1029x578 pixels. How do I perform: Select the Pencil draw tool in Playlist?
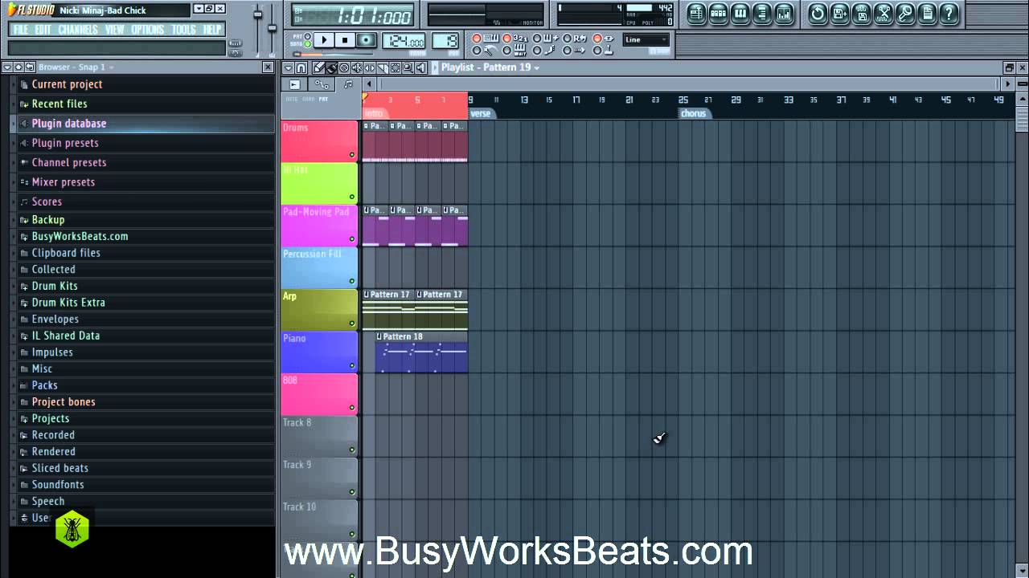[318, 68]
